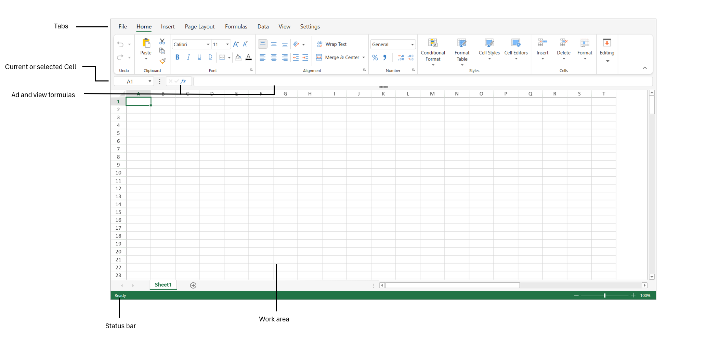This screenshot has width=719, height=344.
Task: Toggle Italic formatting
Action: [x=188, y=58]
